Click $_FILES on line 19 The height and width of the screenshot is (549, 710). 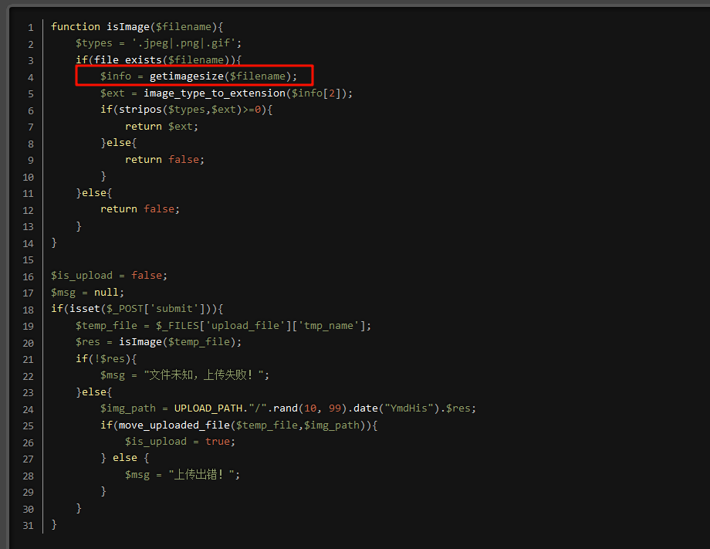(177, 326)
